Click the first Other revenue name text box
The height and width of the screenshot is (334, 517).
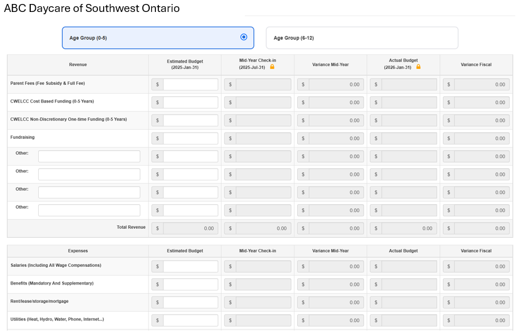click(89, 156)
